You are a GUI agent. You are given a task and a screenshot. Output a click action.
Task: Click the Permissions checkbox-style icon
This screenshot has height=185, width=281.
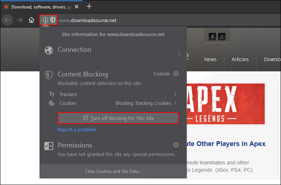coord(49,146)
